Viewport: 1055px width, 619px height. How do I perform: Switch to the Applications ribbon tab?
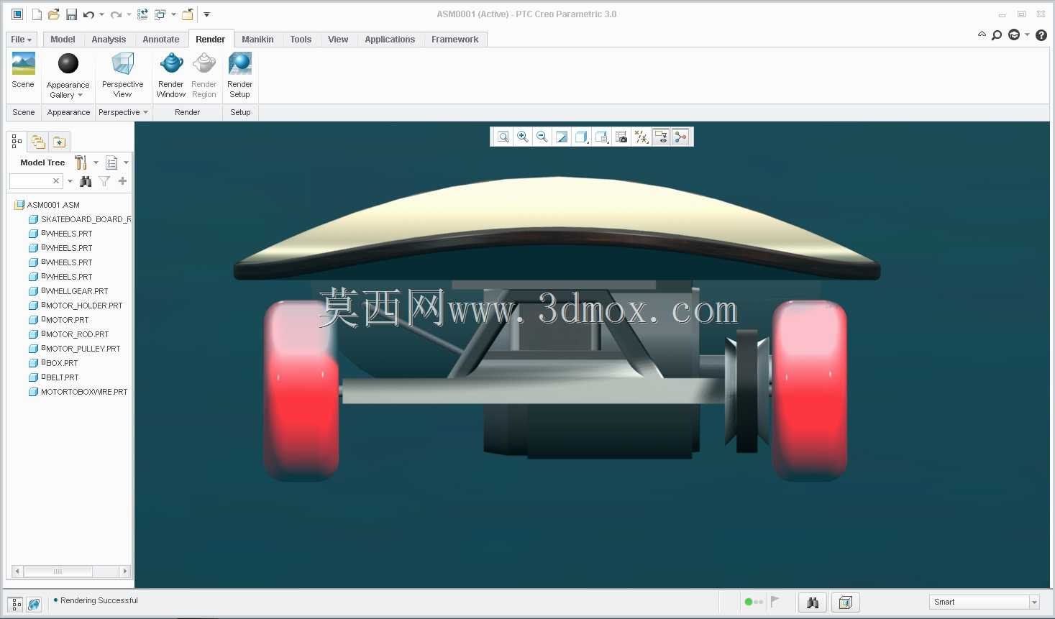(390, 40)
